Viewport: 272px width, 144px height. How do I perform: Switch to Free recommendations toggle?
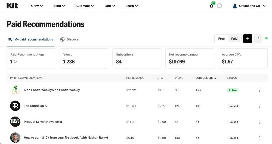click(221, 39)
